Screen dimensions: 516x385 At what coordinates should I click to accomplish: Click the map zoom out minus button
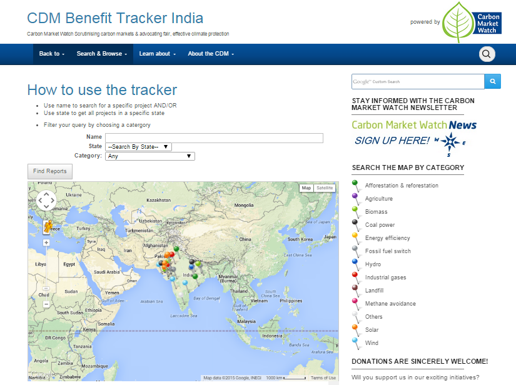[x=46, y=304]
